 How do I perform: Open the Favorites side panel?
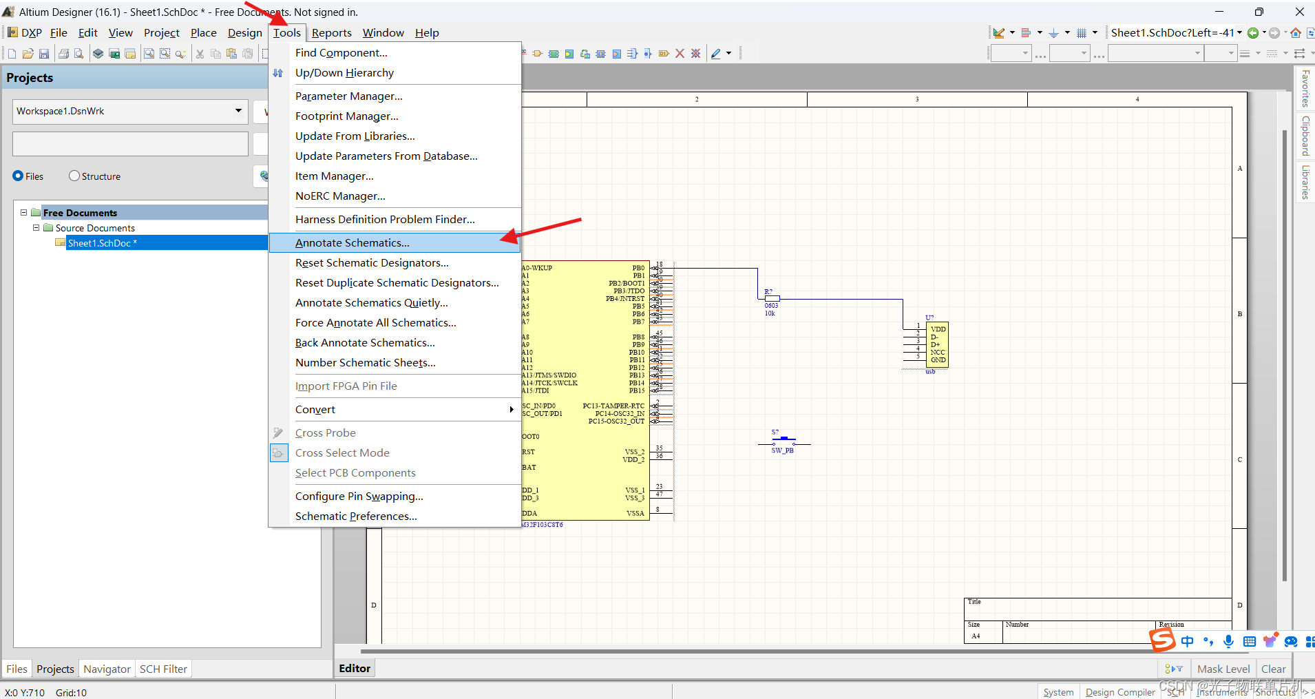(x=1305, y=89)
